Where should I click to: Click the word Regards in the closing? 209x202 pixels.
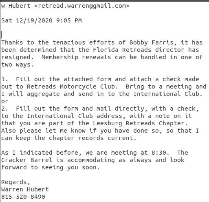14,182
